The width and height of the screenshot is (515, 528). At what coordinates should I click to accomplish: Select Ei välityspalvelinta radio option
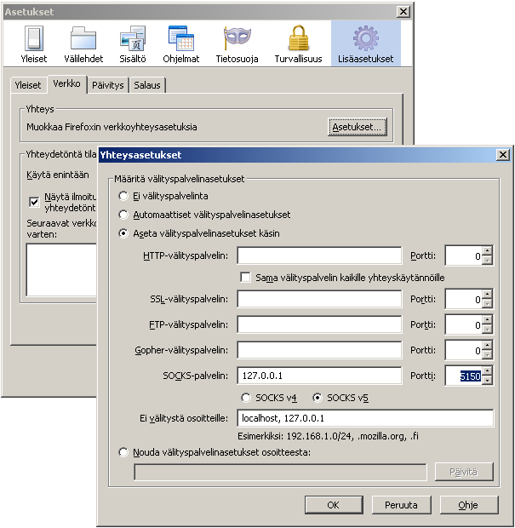(124, 197)
